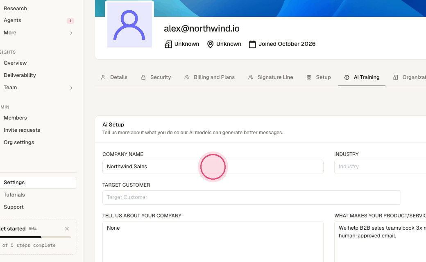This screenshot has height=262, width=426.
Task: Click the calendar icon beside Joined October 2026
Action: (252, 44)
